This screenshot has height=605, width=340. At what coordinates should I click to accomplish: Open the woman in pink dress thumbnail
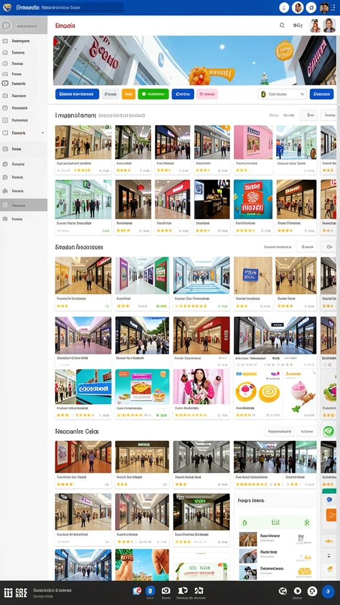click(x=201, y=387)
